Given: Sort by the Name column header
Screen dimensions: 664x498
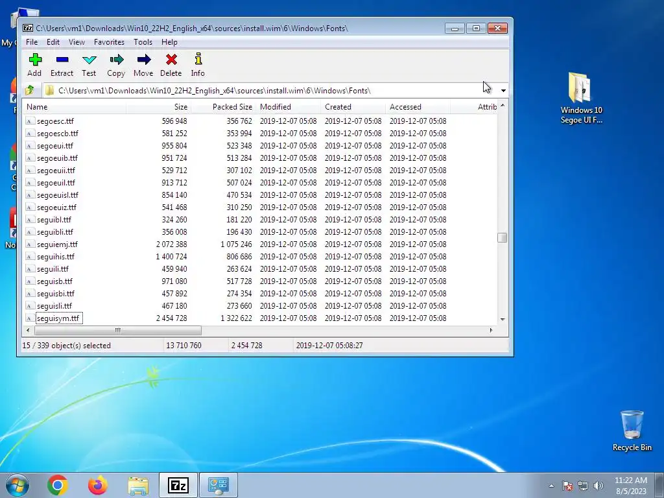Looking at the screenshot, I should [x=74, y=107].
